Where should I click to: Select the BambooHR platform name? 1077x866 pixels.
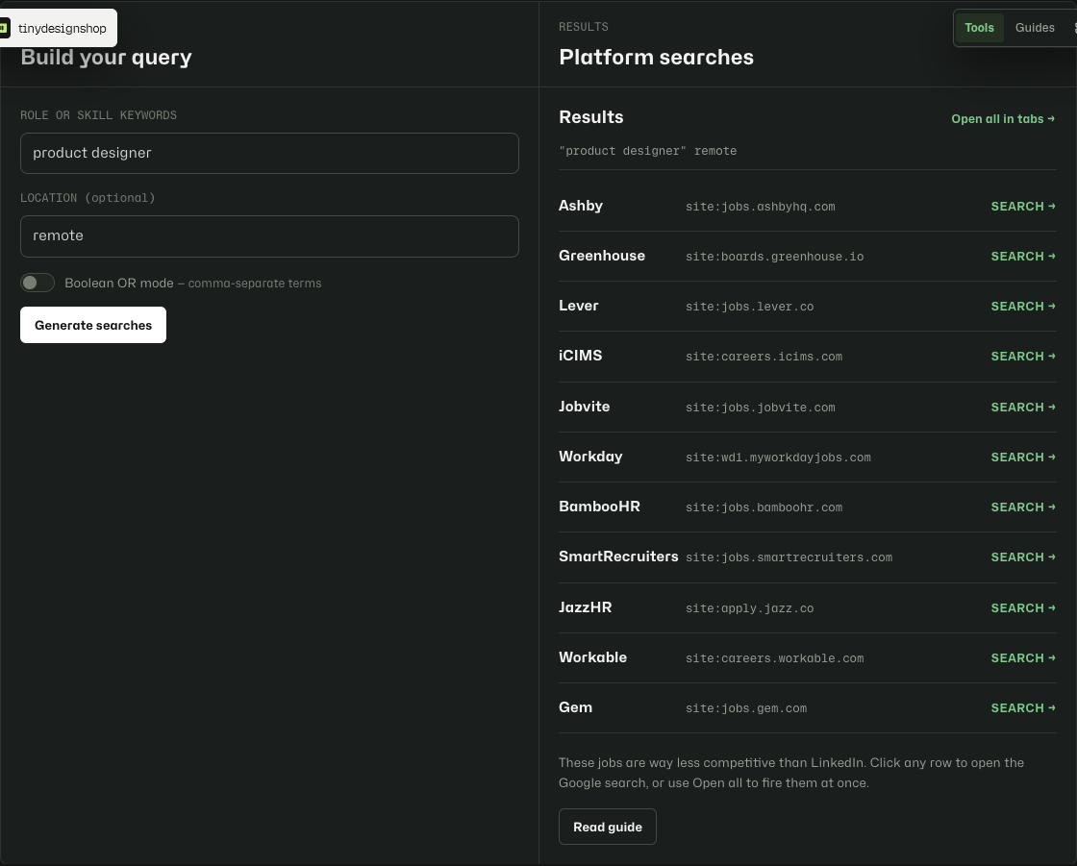tap(600, 507)
